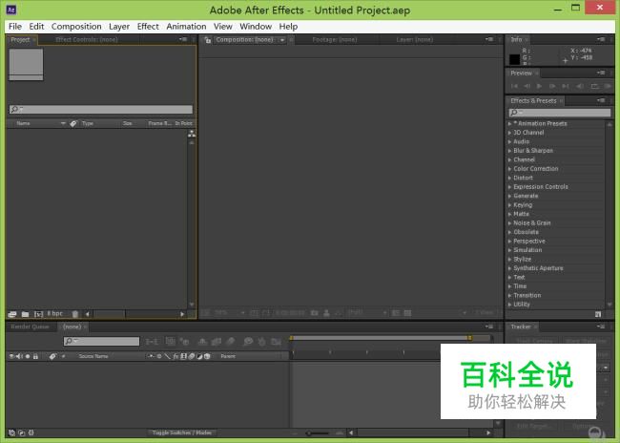Toggle the loop option in Preview panel
Viewport: 620px width, 443px height.
[x=594, y=86]
